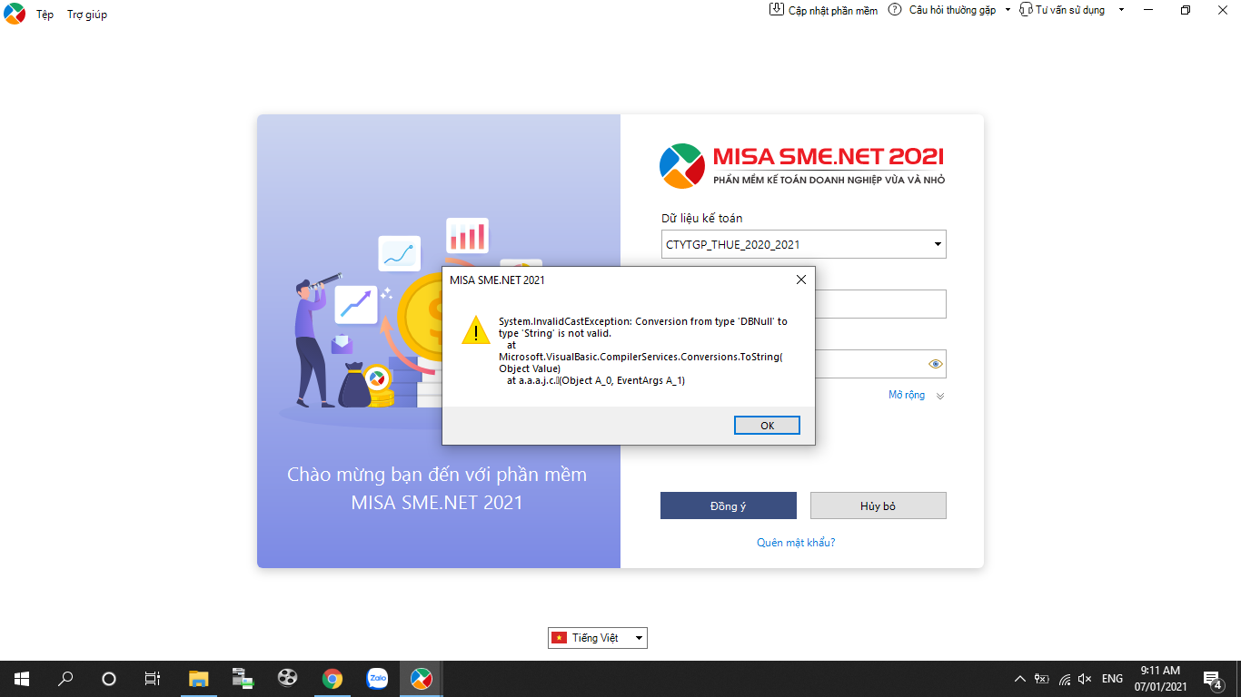1241x697 pixels.
Task: Open Câu hỏi thường gặp
Action: (952, 10)
